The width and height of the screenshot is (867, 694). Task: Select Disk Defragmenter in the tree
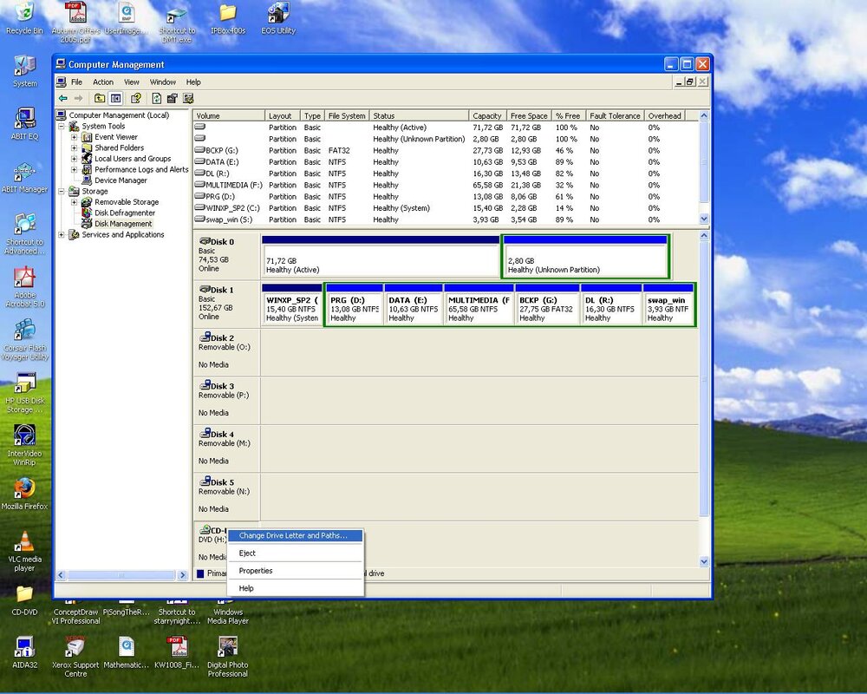[x=125, y=213]
